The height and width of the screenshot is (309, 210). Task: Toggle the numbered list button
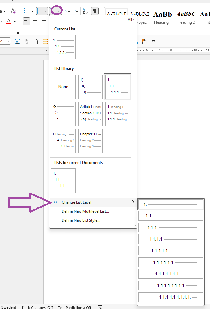pyautogui.click(x=40, y=11)
